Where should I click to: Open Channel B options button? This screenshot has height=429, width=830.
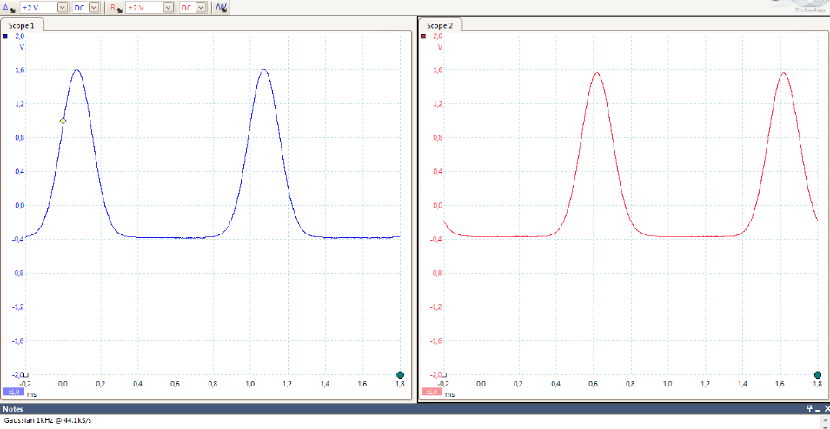coord(116,8)
